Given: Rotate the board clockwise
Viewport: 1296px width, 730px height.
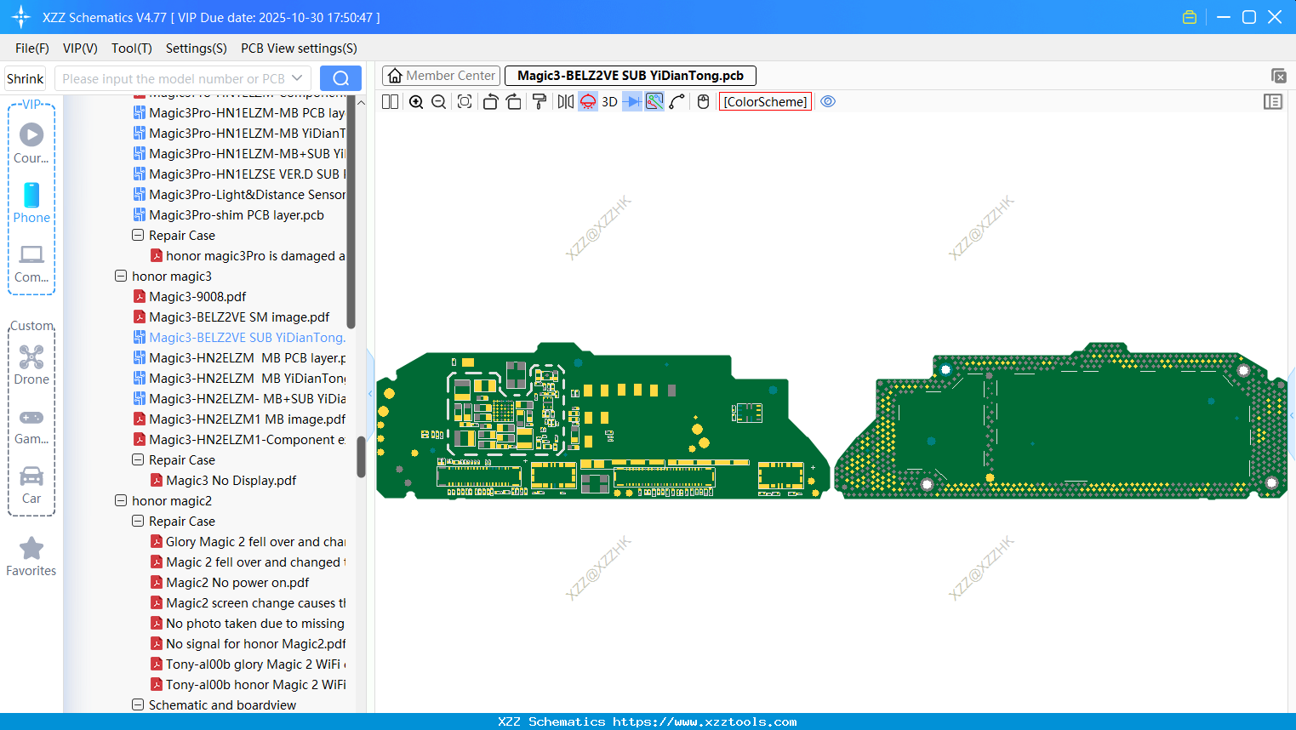Looking at the screenshot, I should 513,101.
